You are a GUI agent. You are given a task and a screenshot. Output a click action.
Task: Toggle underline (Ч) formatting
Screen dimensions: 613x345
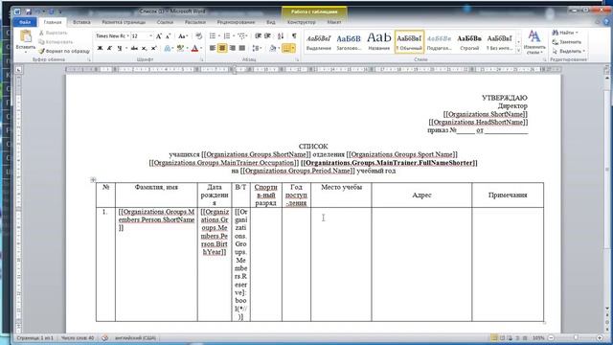click(x=120, y=48)
